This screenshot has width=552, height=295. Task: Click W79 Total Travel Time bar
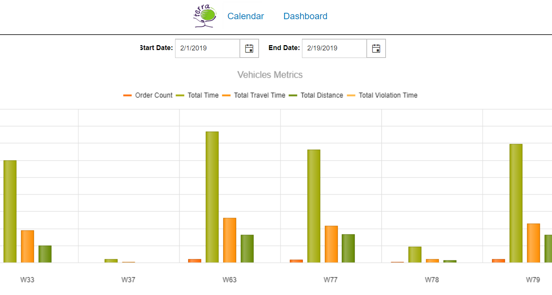533,243
